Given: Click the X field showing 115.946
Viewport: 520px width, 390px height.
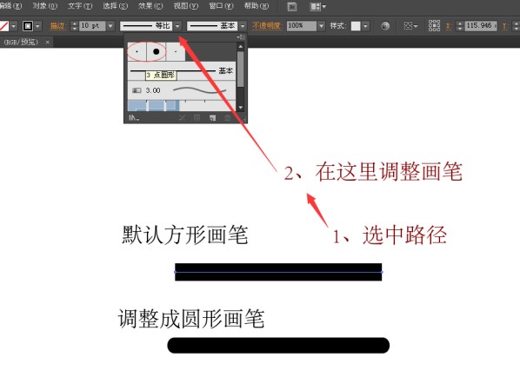Looking at the screenshot, I should 480,26.
